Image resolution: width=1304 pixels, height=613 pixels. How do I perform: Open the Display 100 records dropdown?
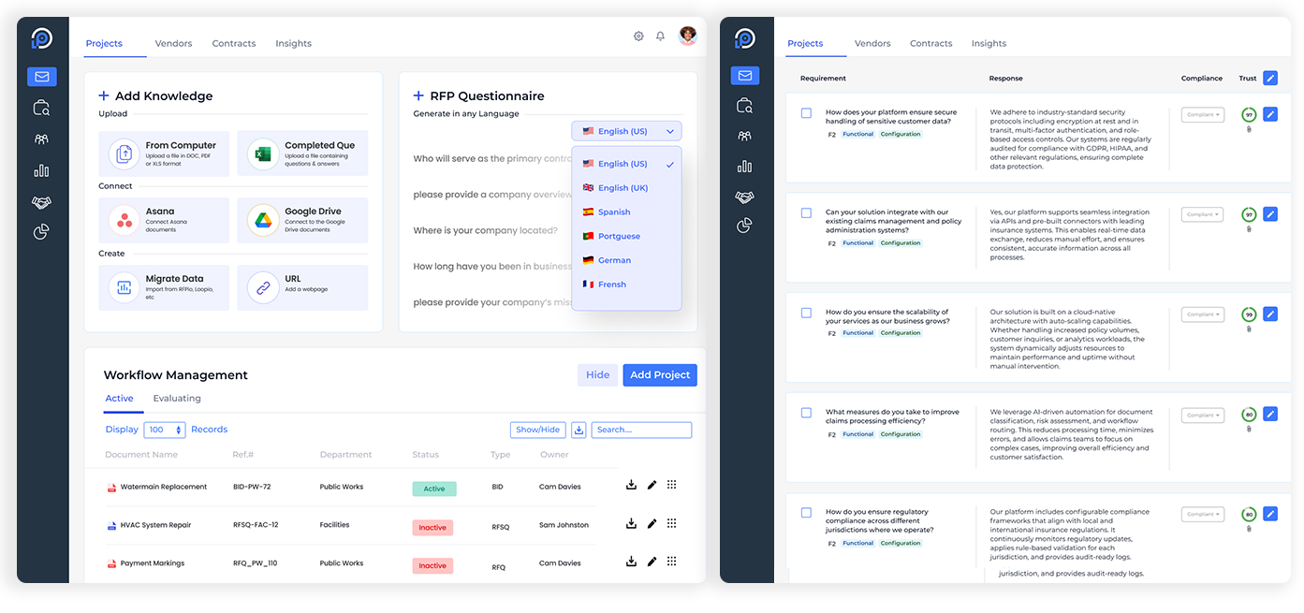(x=164, y=430)
